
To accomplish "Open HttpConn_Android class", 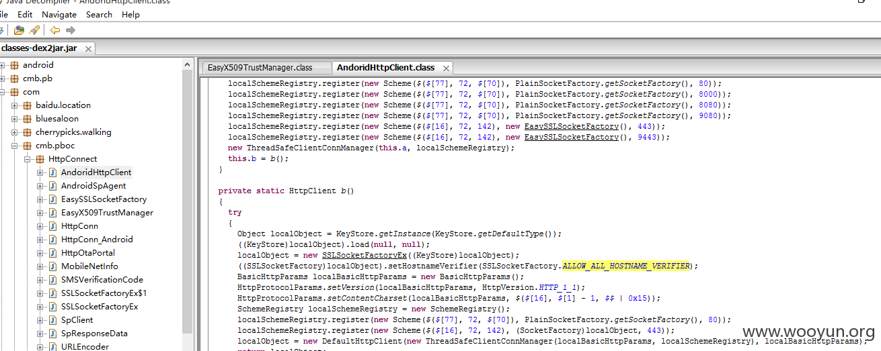I will pos(97,240).
